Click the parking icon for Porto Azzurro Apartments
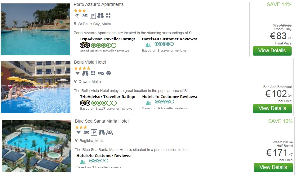Screen dimensions: 295x176 92,16
